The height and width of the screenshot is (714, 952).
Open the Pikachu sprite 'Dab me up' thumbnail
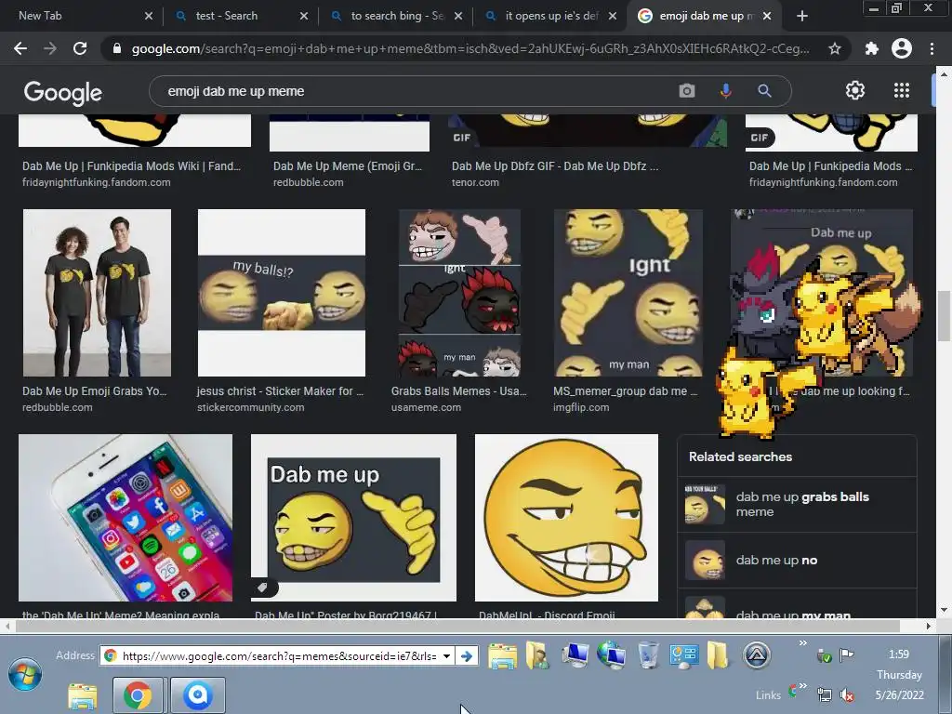(x=822, y=293)
